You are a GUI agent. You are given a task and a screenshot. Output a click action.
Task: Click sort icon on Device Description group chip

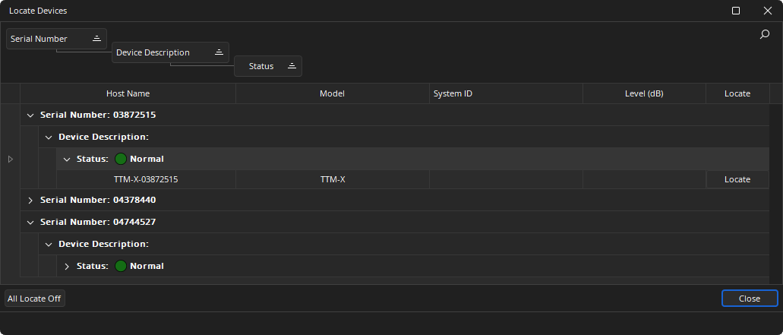(x=219, y=52)
